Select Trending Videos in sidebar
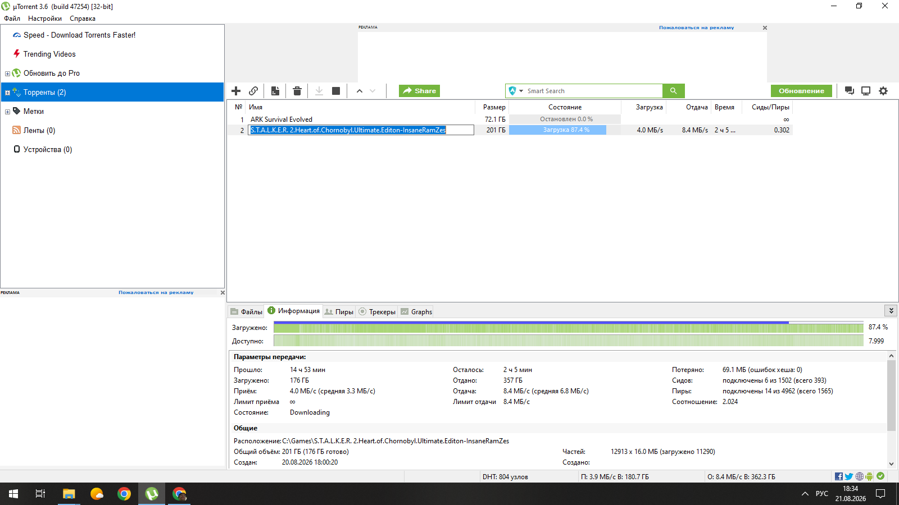 pos(112,54)
